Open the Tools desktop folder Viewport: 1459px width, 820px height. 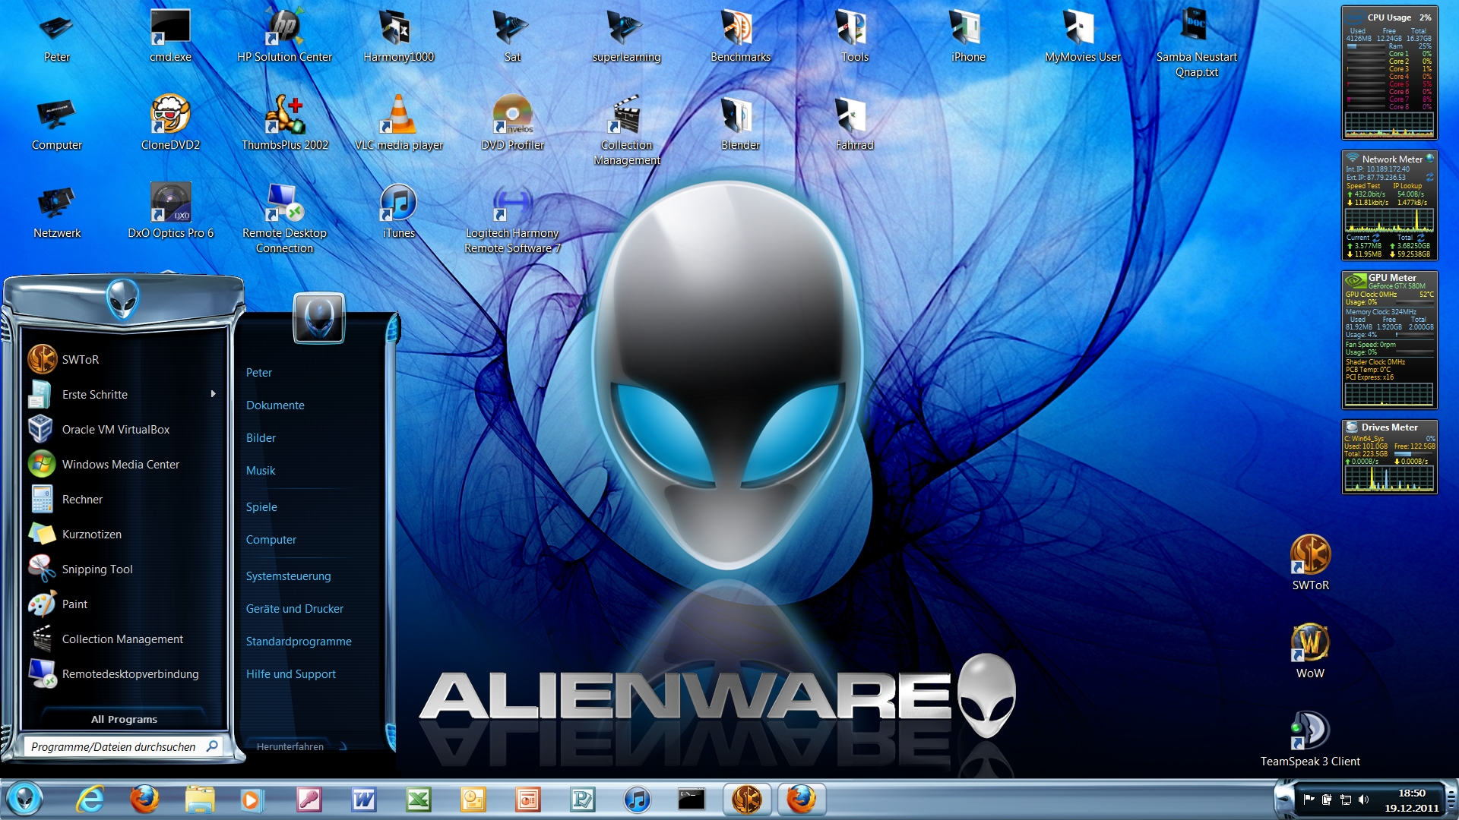(x=854, y=36)
